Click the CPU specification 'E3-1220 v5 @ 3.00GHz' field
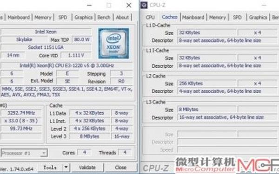Viewport: 279px width, 174px height. (66, 65)
